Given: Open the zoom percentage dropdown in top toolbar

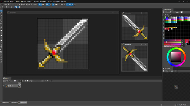Looking at the screenshot, I should coord(35,4).
